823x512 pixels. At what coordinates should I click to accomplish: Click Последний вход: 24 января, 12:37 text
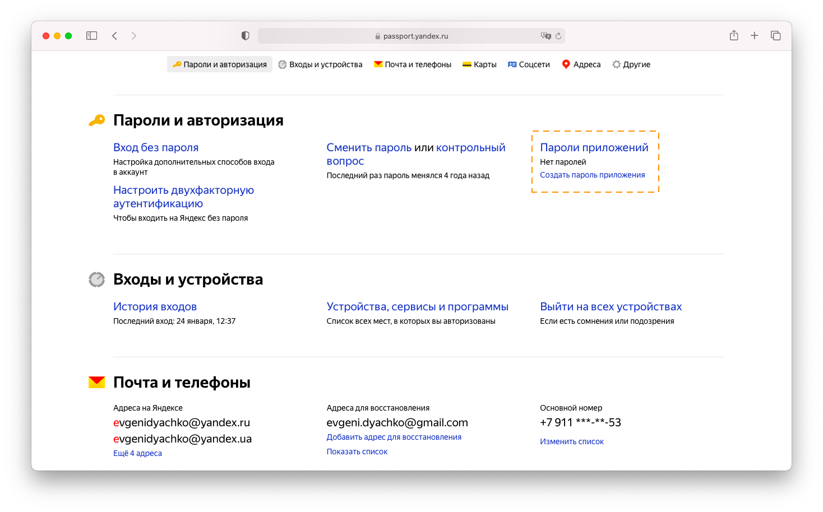click(x=174, y=321)
